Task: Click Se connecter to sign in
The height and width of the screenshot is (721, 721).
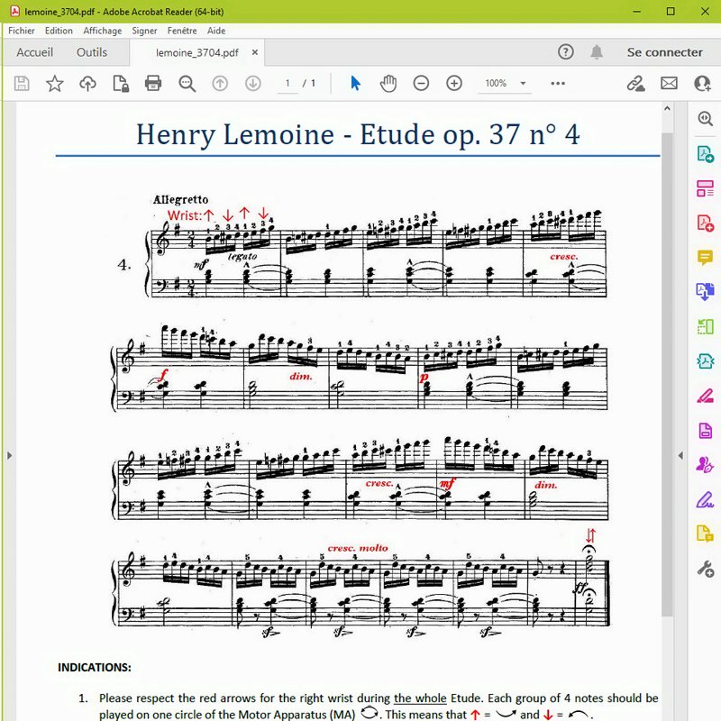Action: 664,52
